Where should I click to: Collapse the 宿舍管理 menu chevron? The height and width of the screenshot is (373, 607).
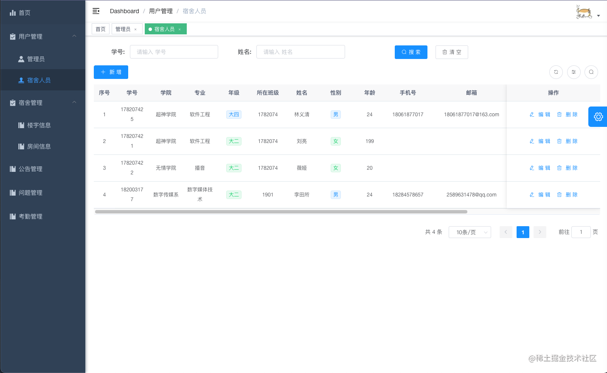[x=74, y=102]
